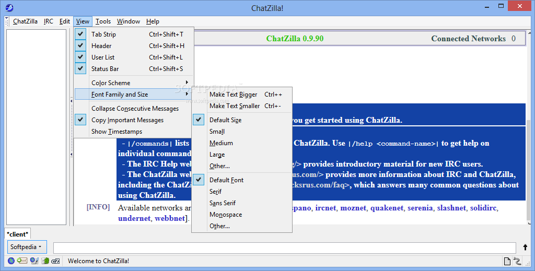Screen dimensions: 535x271
Task: Open the moznet network link
Action: coord(353,208)
